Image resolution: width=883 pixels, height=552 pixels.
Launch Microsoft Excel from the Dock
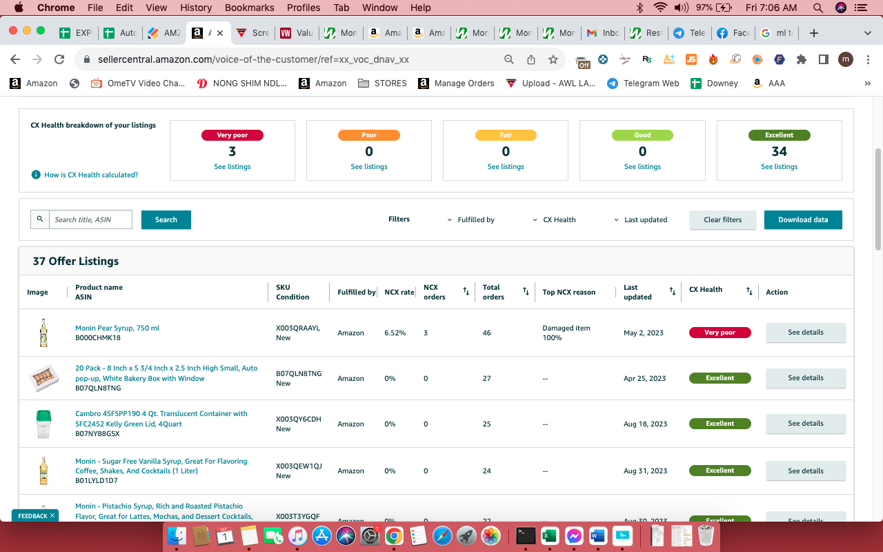pyautogui.click(x=549, y=535)
